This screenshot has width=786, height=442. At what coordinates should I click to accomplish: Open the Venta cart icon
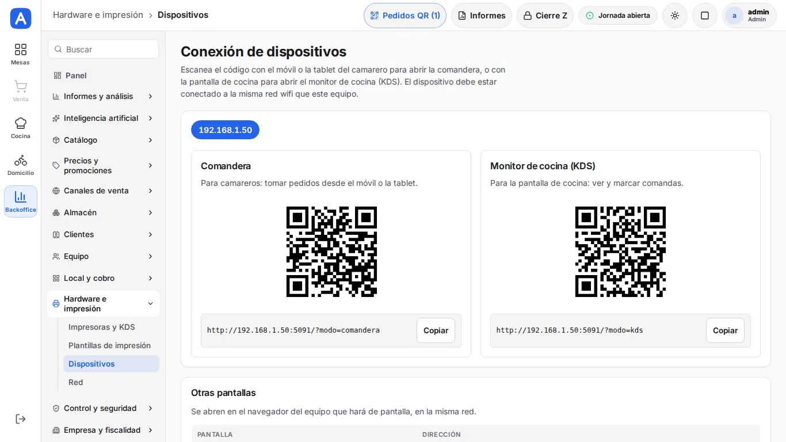coord(21,91)
